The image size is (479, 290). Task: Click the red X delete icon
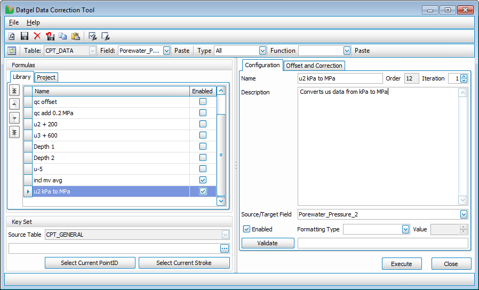point(37,36)
